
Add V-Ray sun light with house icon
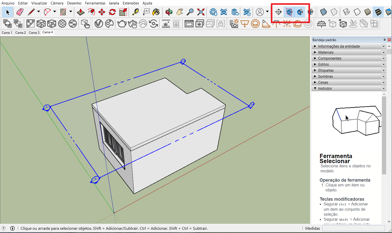tap(234, 24)
